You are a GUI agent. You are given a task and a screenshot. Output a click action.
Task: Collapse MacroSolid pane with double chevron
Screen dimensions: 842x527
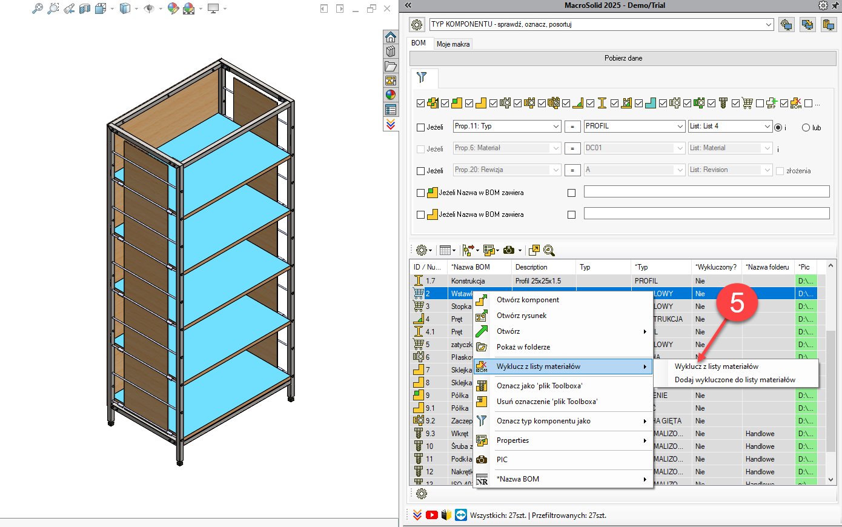tap(408, 5)
